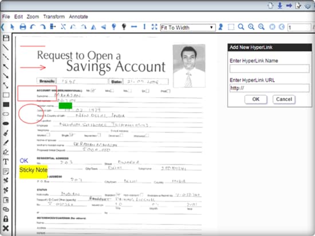The image size is (315, 236).
Task: Click the blue OK text annotation
Action: [23, 161]
